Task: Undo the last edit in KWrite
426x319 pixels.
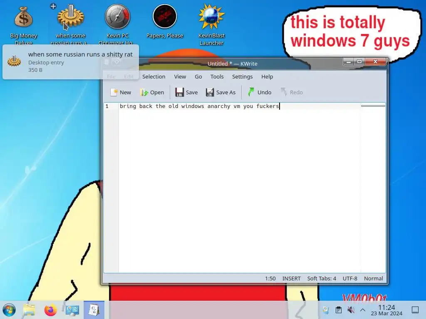Action: [x=260, y=92]
